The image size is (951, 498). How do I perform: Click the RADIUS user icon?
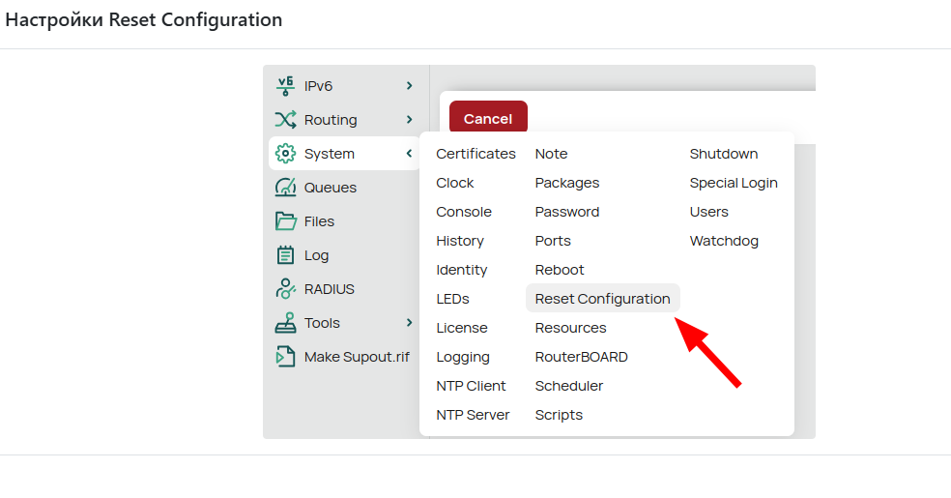285,289
